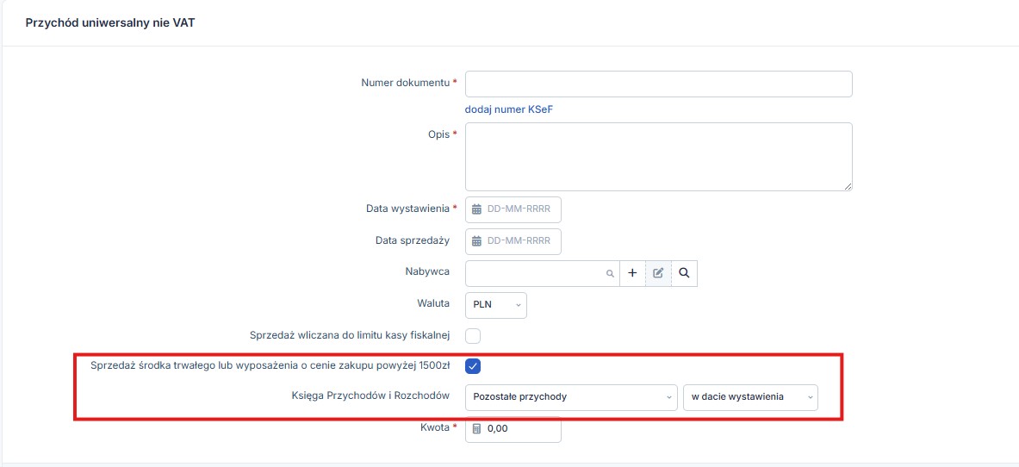Click the calendar icon in Data sprzedaży
This screenshot has width=1019, height=467.
pos(476,241)
